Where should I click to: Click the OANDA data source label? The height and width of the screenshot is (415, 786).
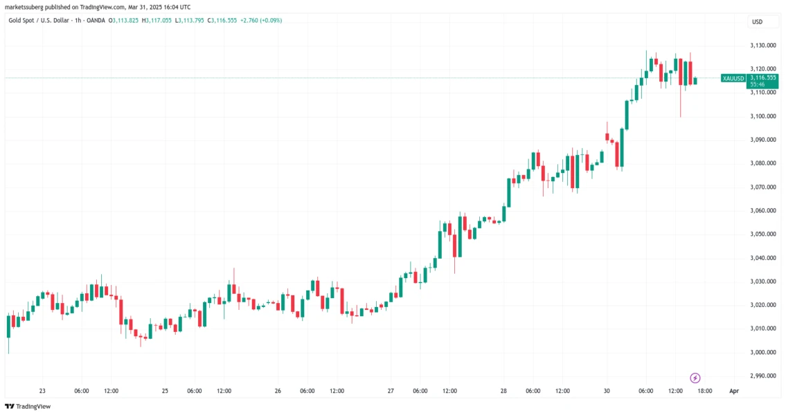pyautogui.click(x=96, y=20)
